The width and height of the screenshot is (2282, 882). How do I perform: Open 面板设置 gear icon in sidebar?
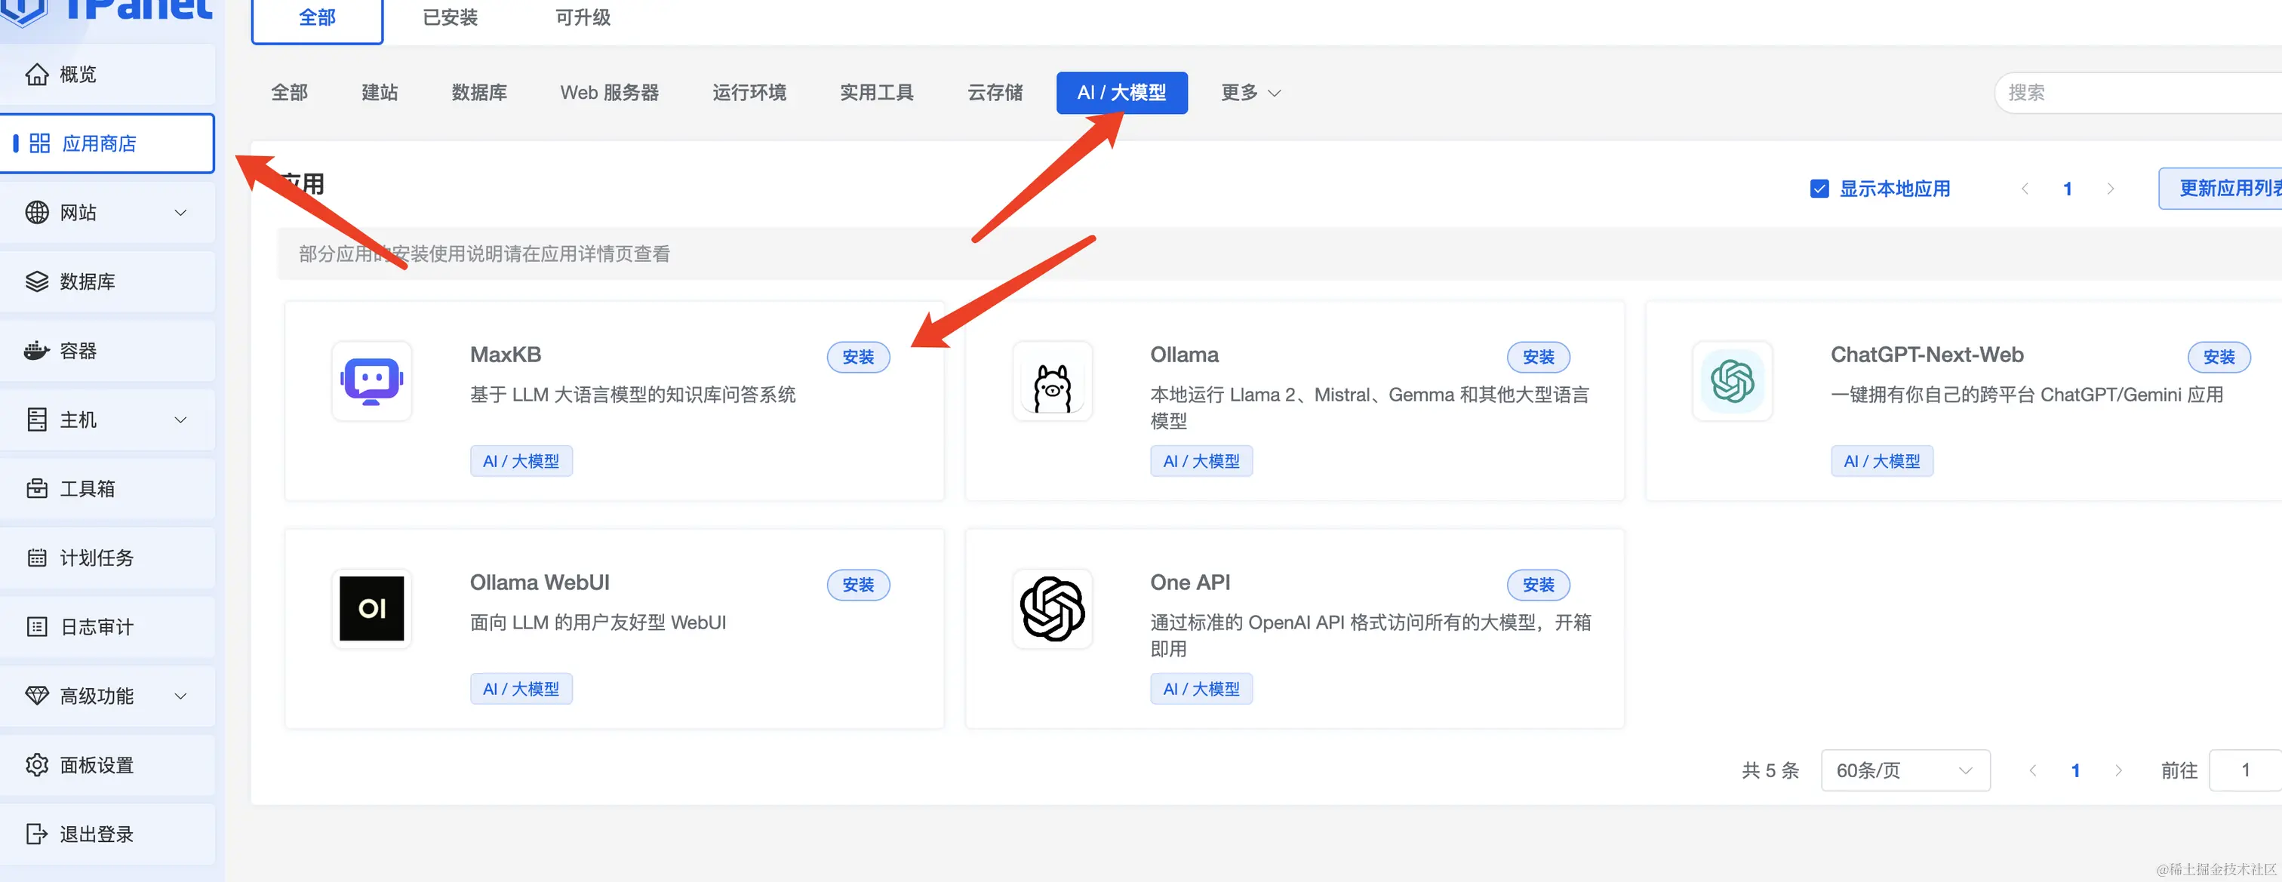(x=36, y=765)
